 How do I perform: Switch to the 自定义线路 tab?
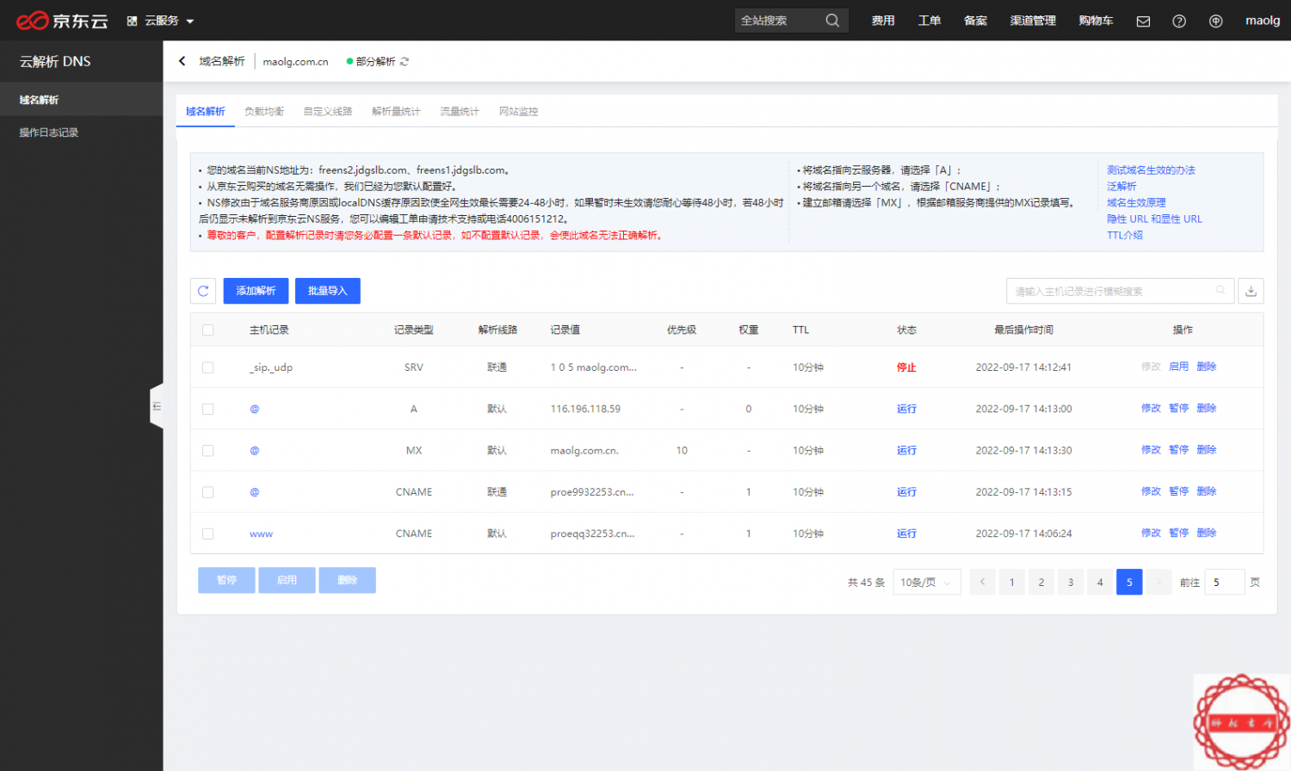click(328, 112)
